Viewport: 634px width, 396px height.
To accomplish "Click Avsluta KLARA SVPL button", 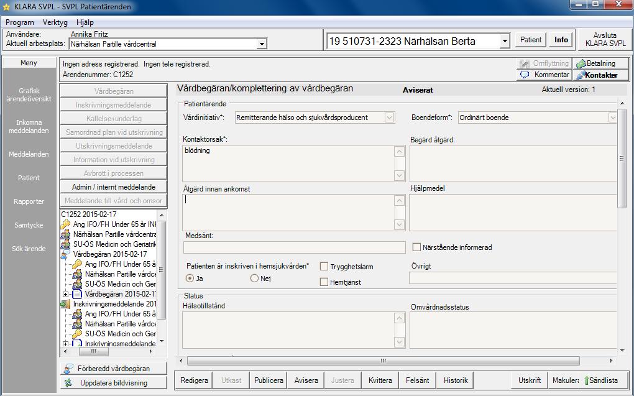I will point(605,40).
